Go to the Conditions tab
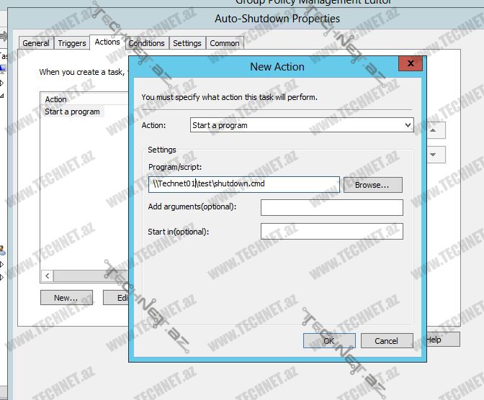The height and width of the screenshot is (400, 484). [x=147, y=43]
